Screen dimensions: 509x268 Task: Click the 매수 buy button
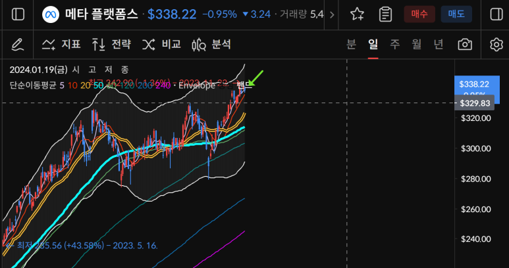pyautogui.click(x=419, y=14)
